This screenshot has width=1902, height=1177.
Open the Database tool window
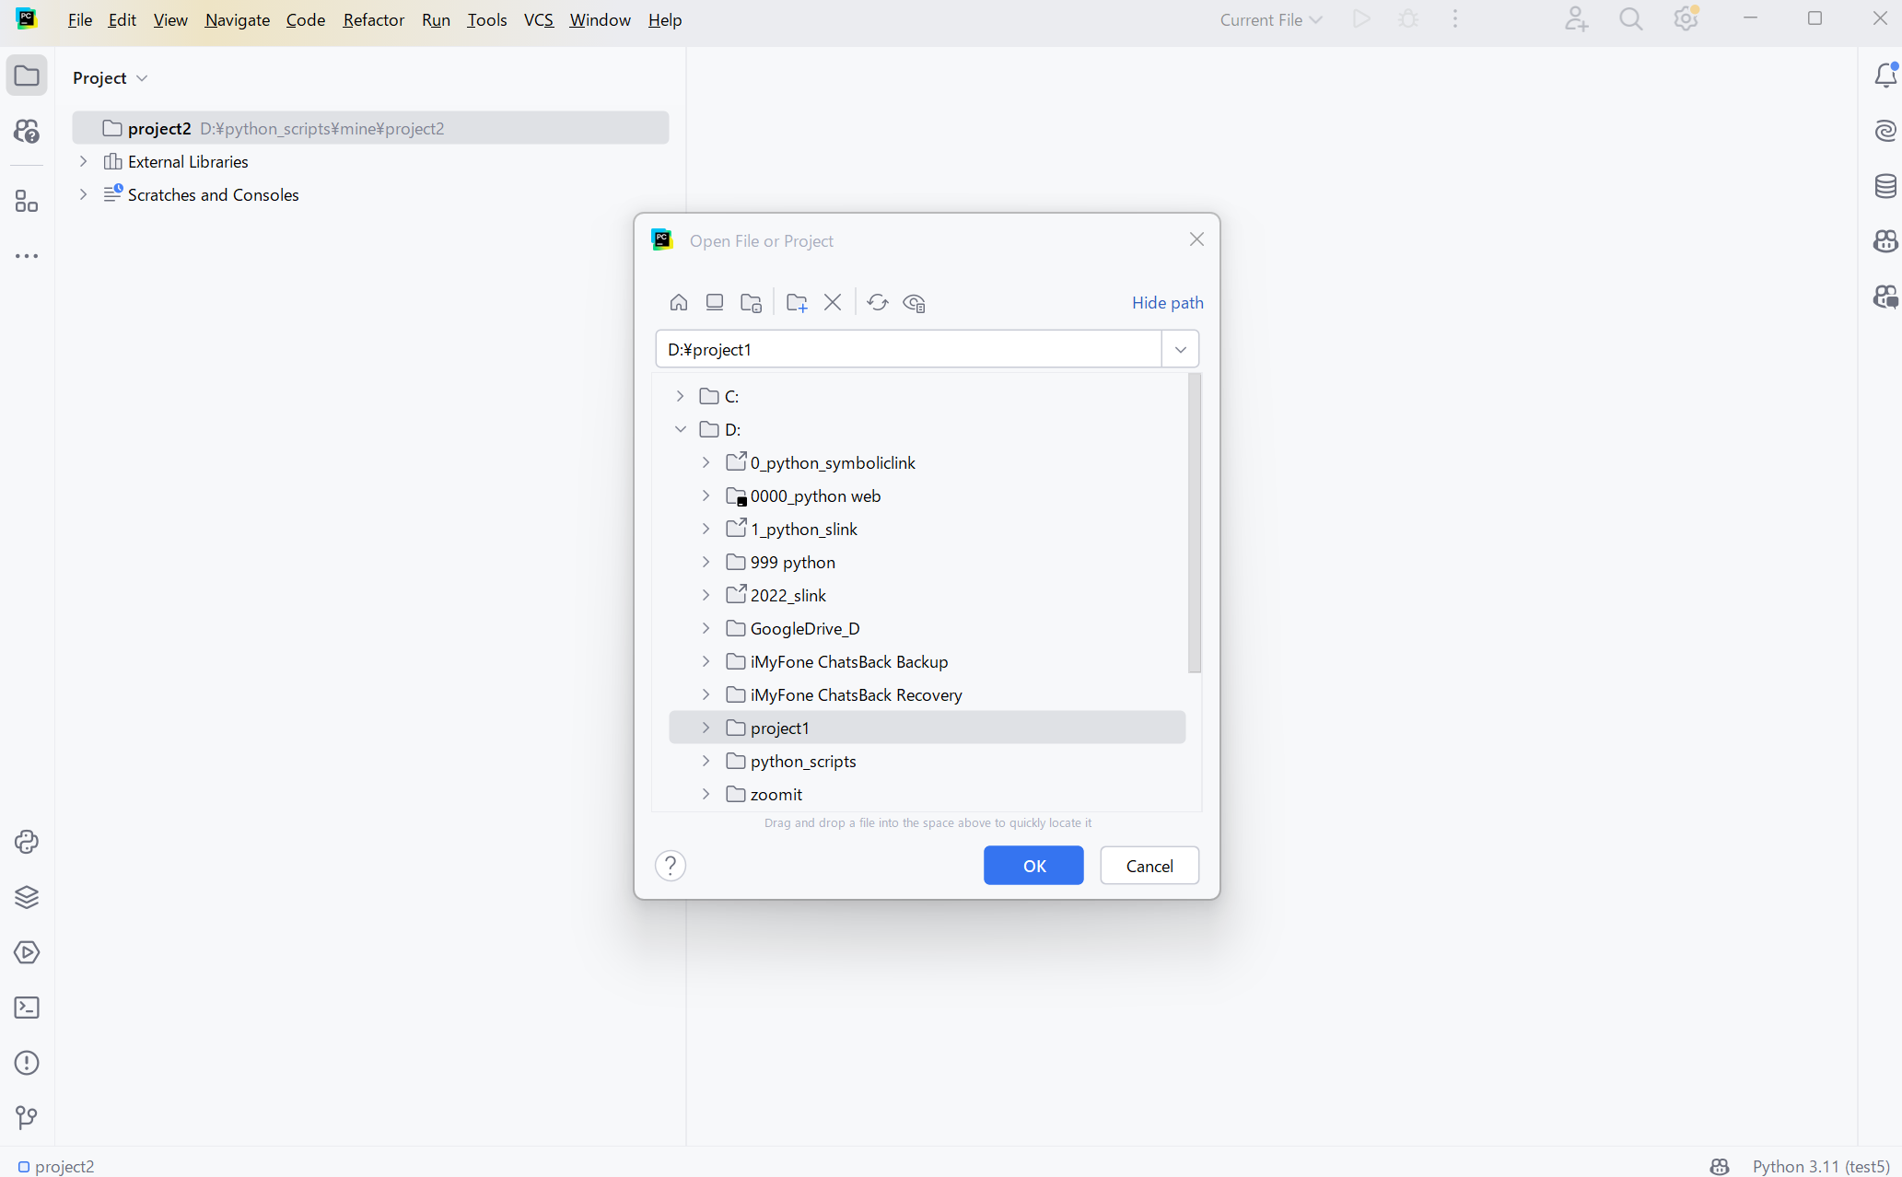[x=1885, y=186]
